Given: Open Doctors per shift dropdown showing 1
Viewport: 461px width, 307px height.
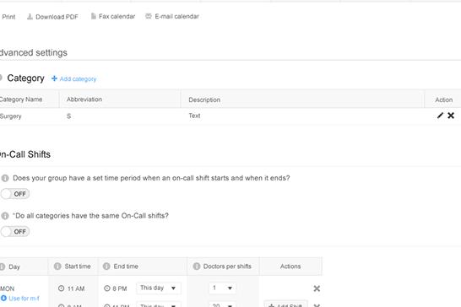Looking at the screenshot, I should tap(223, 288).
